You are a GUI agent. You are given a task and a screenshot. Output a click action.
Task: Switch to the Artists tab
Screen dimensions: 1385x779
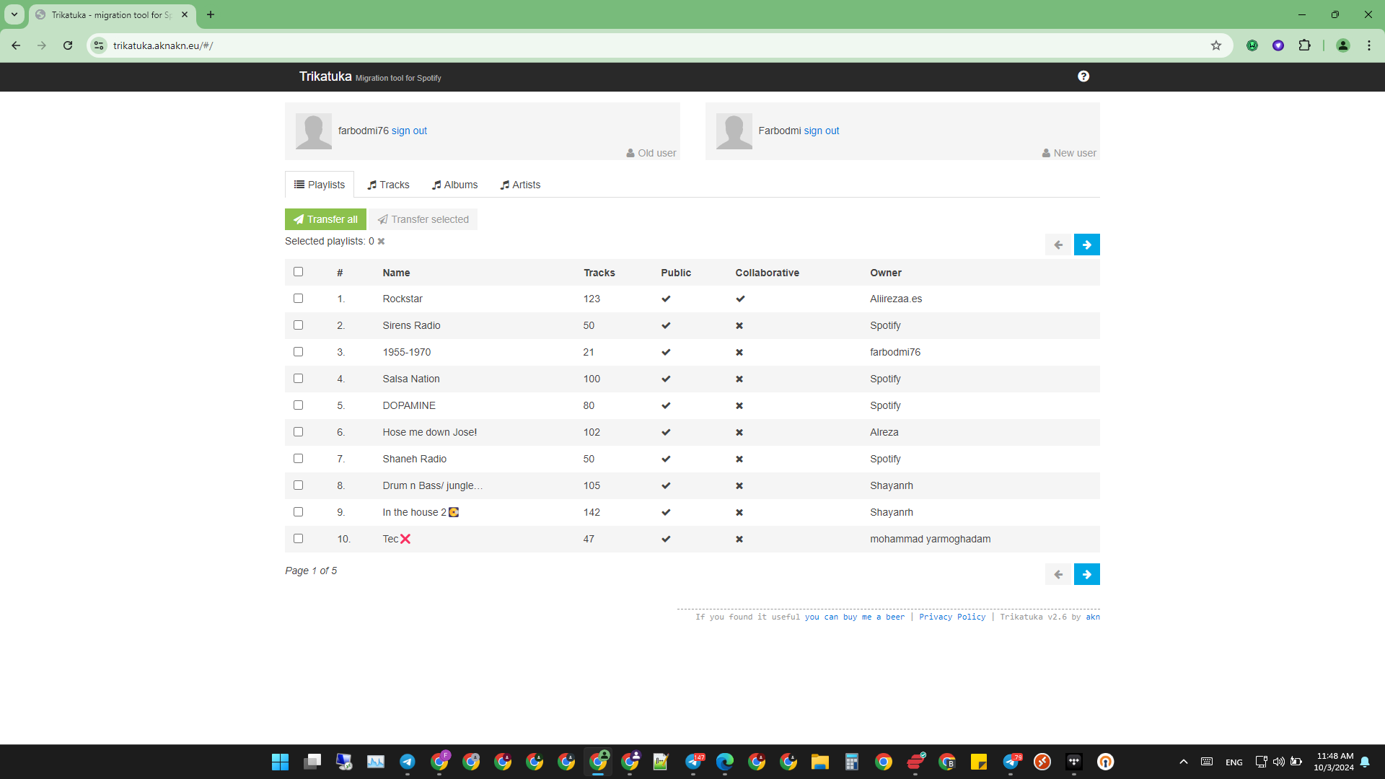521,185
